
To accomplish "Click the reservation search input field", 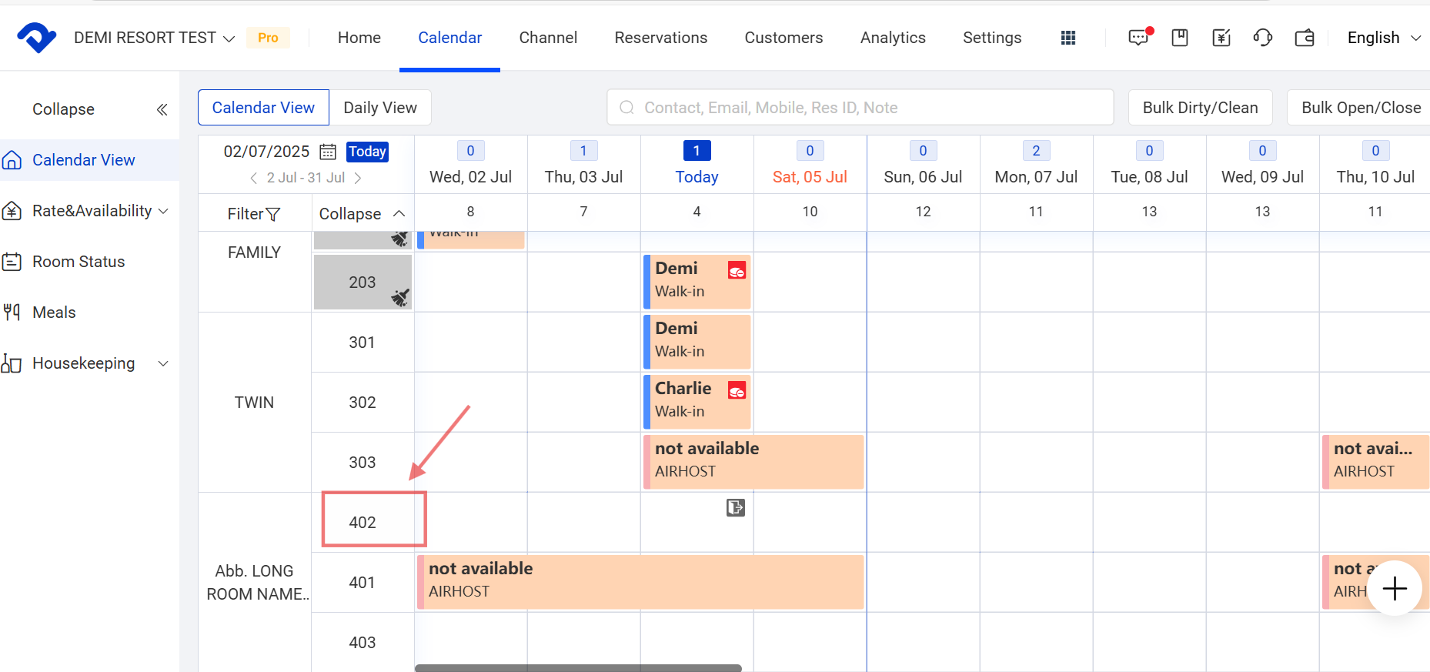I will point(860,108).
